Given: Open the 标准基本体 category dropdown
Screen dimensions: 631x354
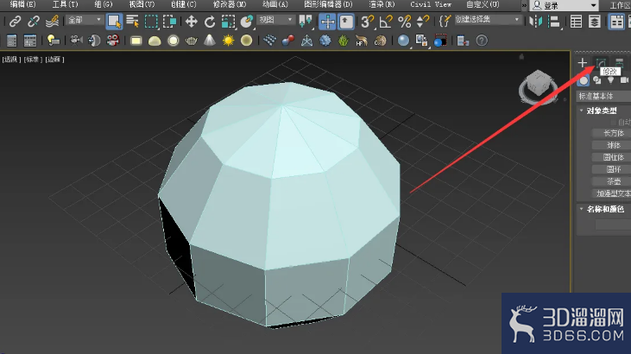Looking at the screenshot, I should tap(603, 96).
